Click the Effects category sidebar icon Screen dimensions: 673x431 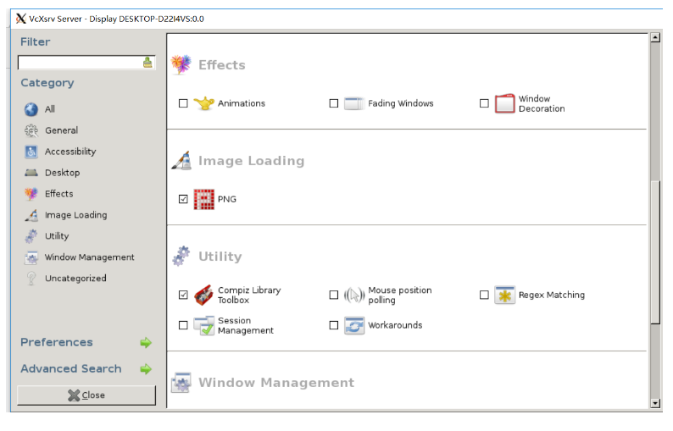point(31,194)
